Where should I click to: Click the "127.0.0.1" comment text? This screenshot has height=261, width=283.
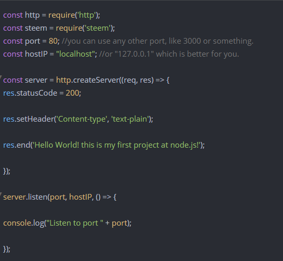click(x=134, y=54)
